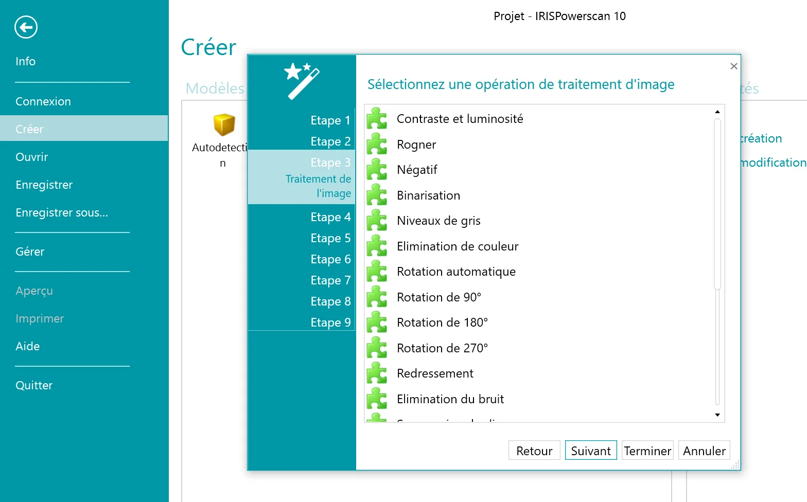Click the Suivant button

click(x=591, y=451)
